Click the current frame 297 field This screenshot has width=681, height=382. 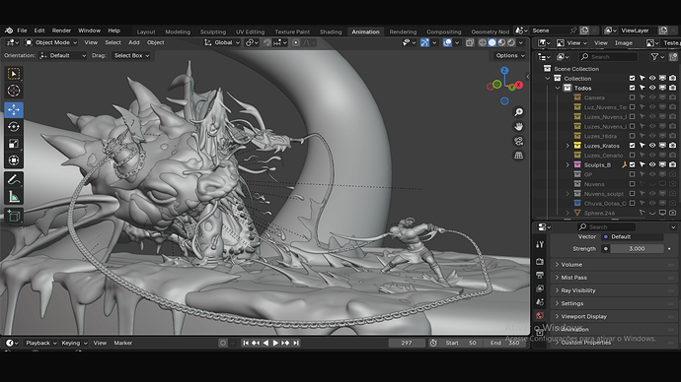[407, 343]
